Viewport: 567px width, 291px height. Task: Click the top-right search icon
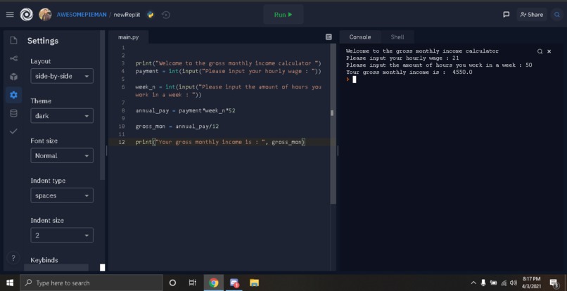point(556,15)
